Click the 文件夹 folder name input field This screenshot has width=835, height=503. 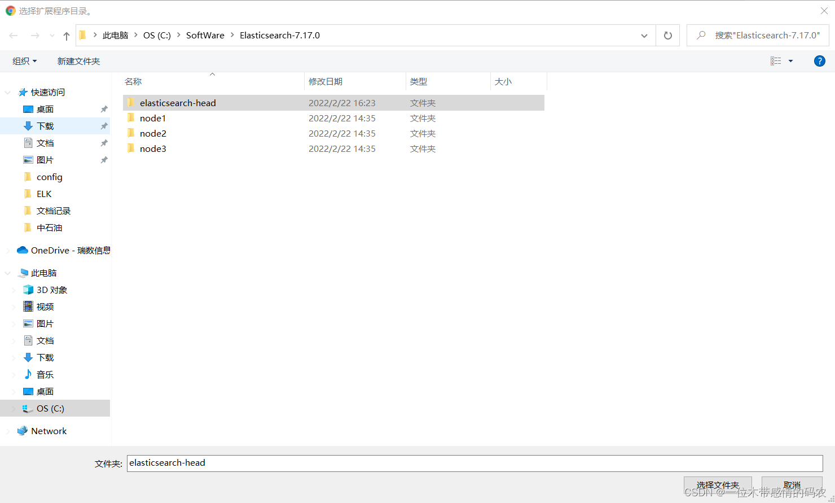(474, 463)
